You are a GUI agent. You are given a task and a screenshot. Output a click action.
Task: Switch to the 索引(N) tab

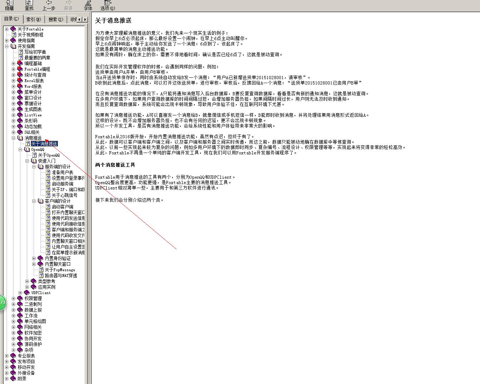click(x=34, y=19)
